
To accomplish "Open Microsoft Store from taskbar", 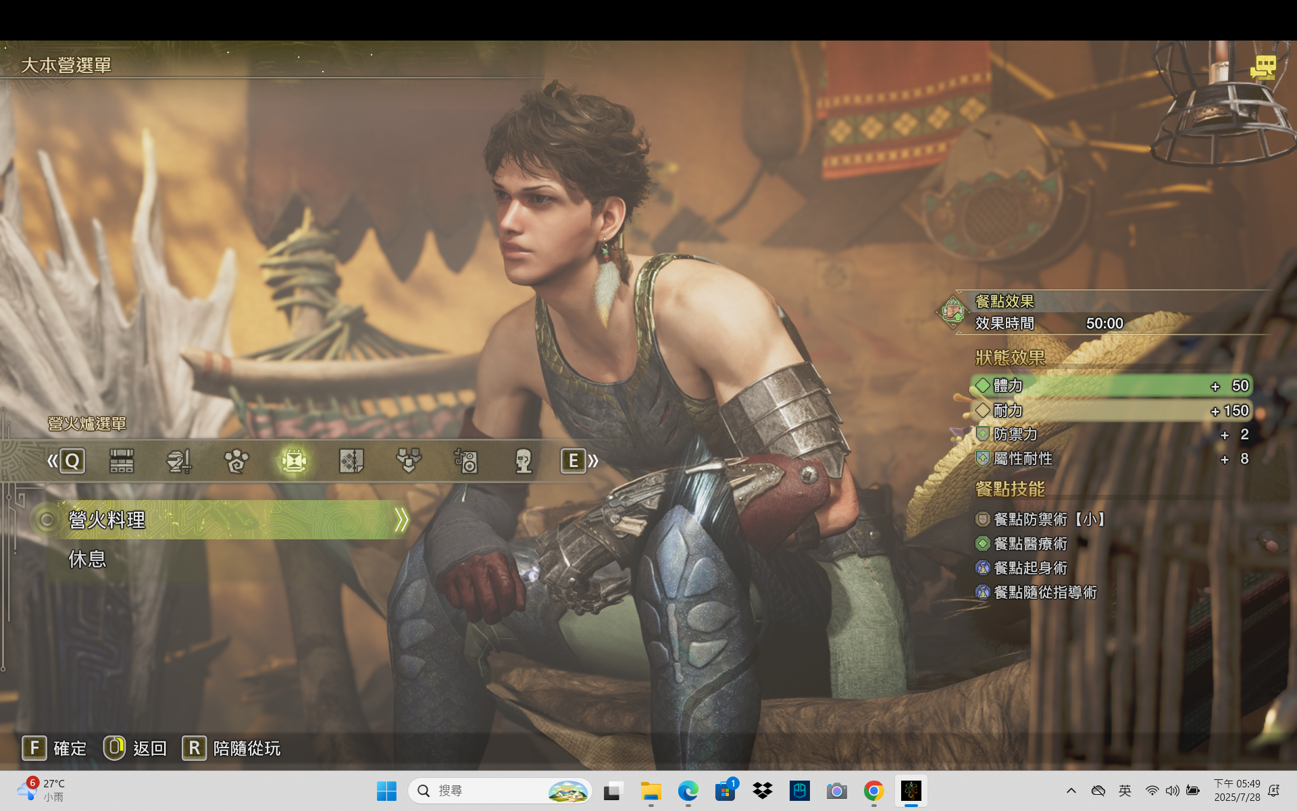I will point(726,791).
